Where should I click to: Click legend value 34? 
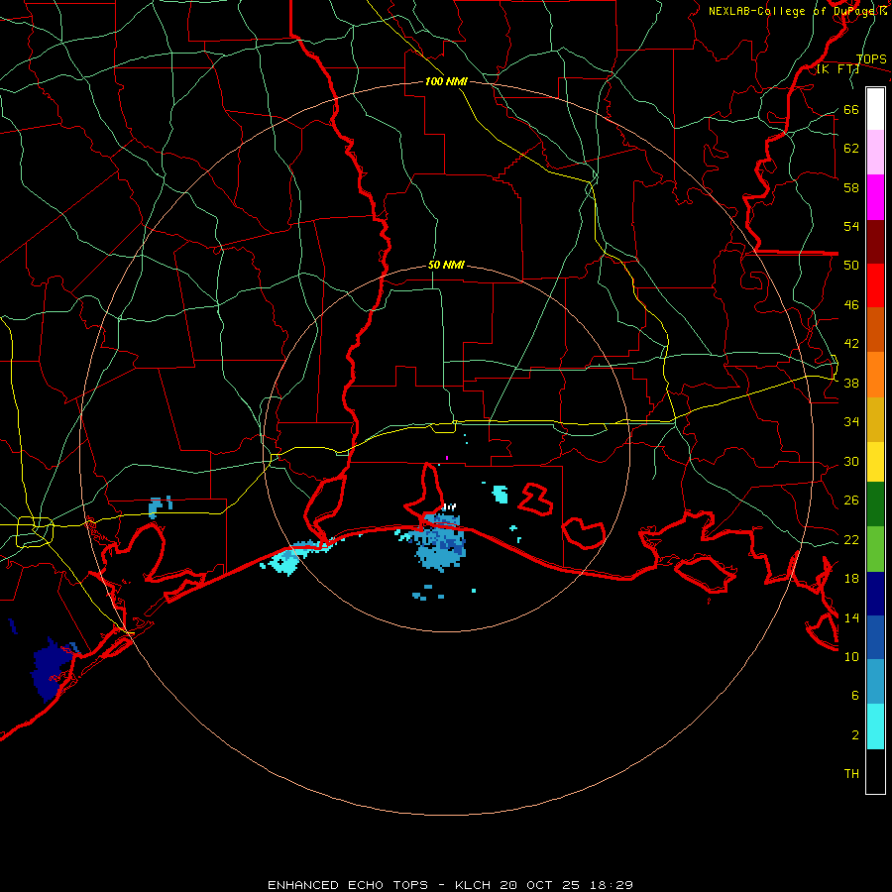851,422
